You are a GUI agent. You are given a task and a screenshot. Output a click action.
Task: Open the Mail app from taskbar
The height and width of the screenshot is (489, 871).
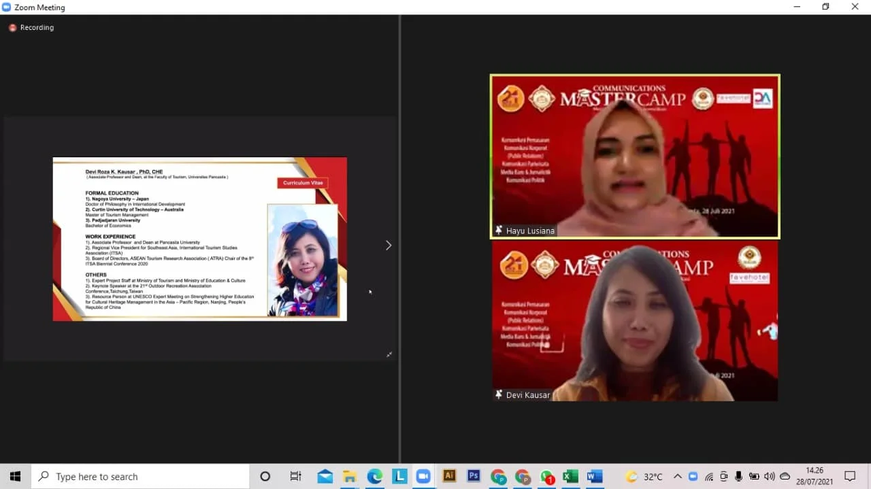(325, 477)
